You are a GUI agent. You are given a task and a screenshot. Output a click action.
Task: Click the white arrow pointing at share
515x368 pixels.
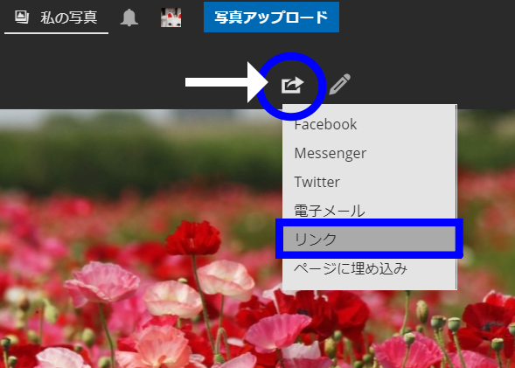(226, 82)
